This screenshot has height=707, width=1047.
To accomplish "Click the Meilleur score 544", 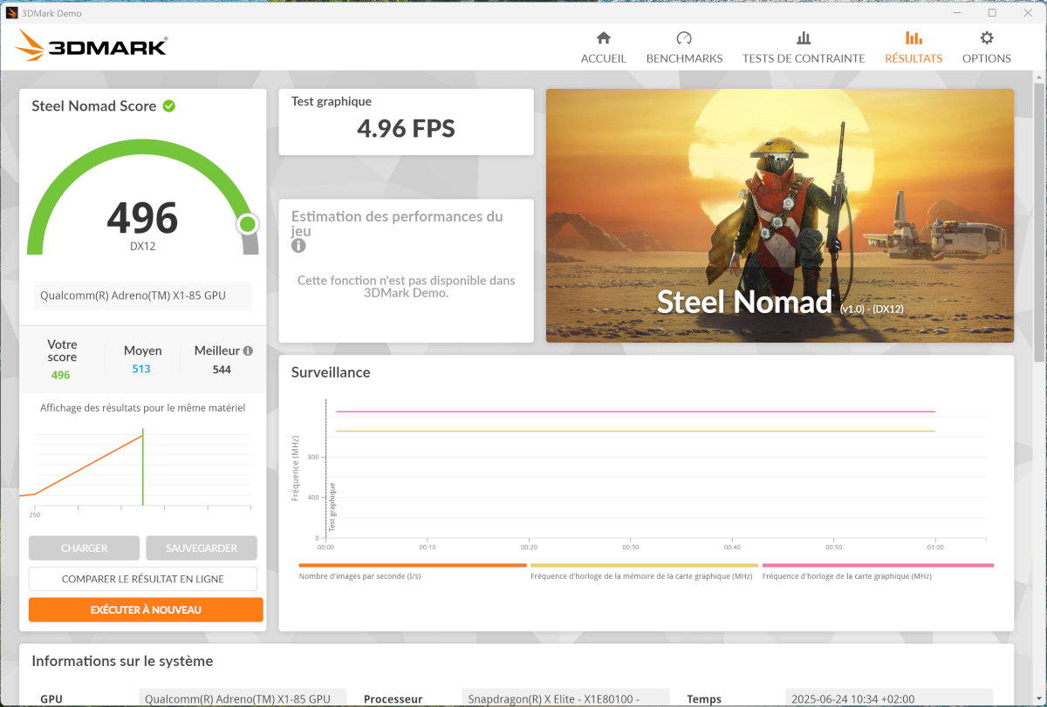I will pyautogui.click(x=222, y=369).
